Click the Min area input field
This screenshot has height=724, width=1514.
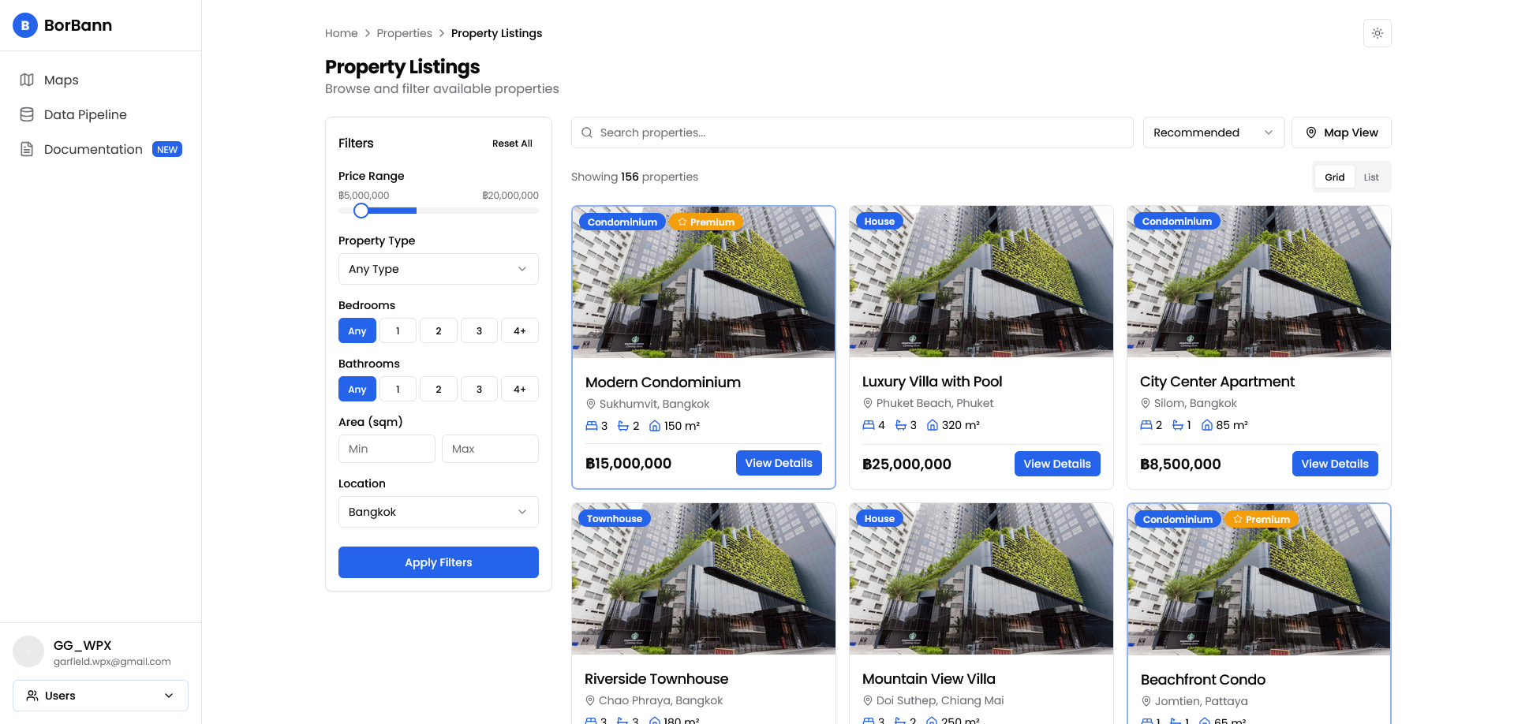pyautogui.click(x=387, y=449)
